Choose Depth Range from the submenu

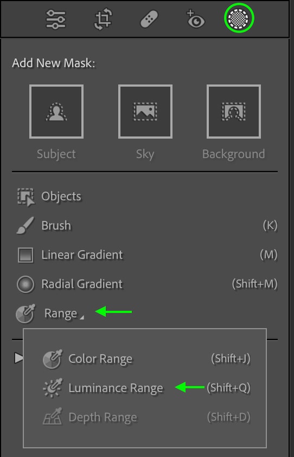click(146, 417)
